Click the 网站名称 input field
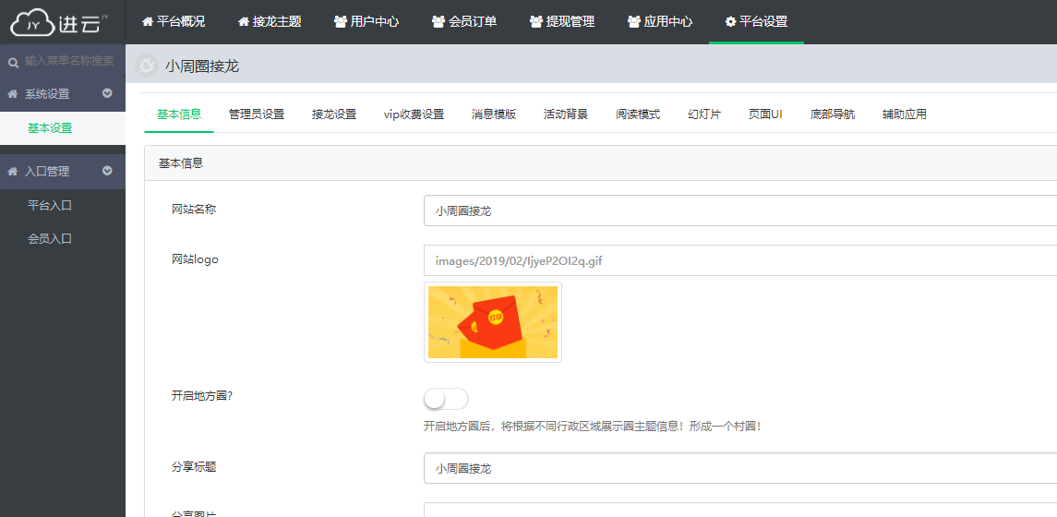 pos(739,210)
